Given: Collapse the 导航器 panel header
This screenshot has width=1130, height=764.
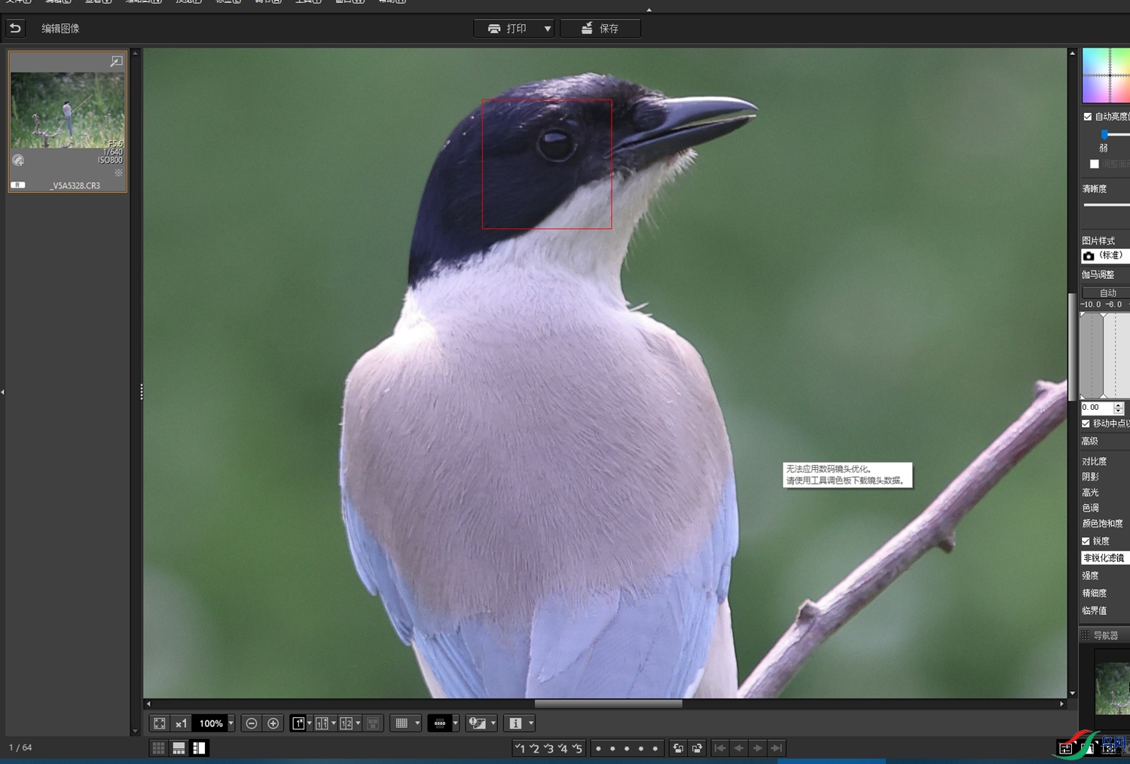Looking at the screenshot, I should pos(1104,636).
